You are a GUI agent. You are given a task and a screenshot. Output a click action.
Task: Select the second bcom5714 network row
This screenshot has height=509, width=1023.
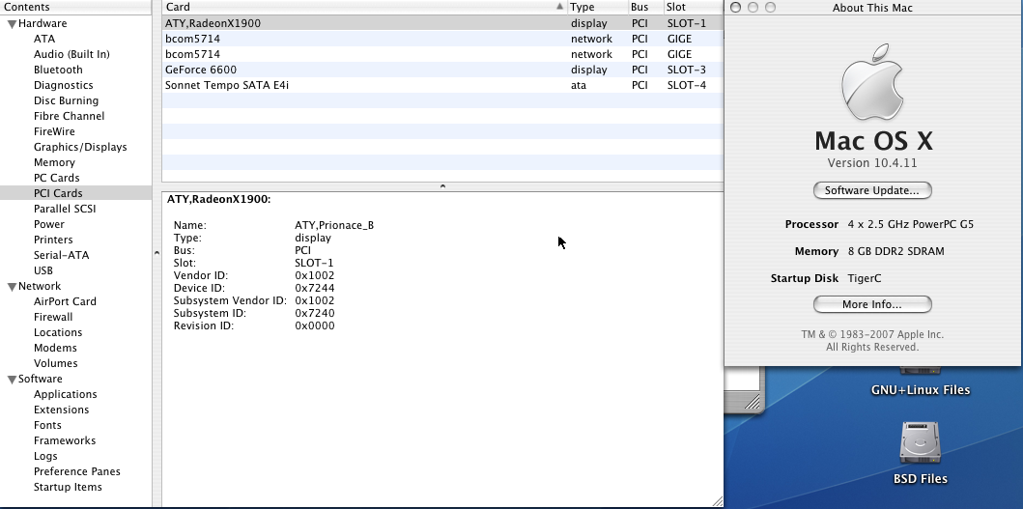click(443, 54)
